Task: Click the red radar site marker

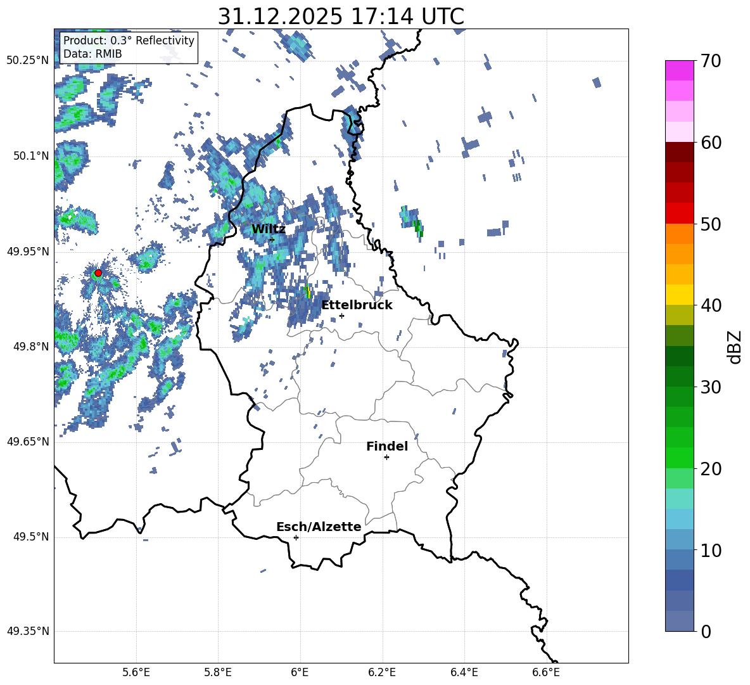Action: (98, 273)
